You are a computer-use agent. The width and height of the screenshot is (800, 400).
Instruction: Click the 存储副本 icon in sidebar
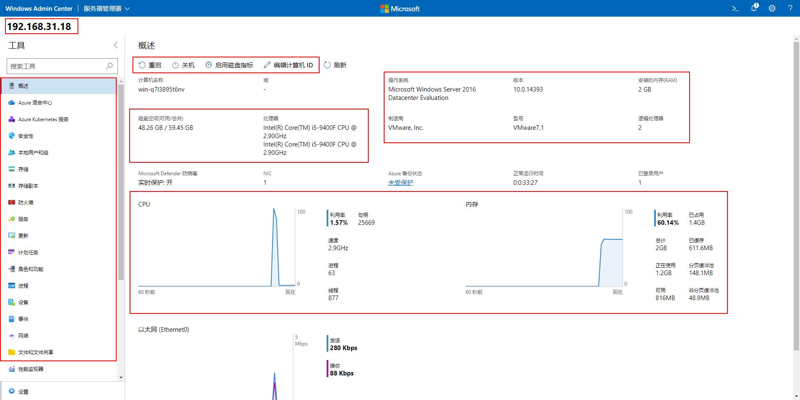click(12, 186)
